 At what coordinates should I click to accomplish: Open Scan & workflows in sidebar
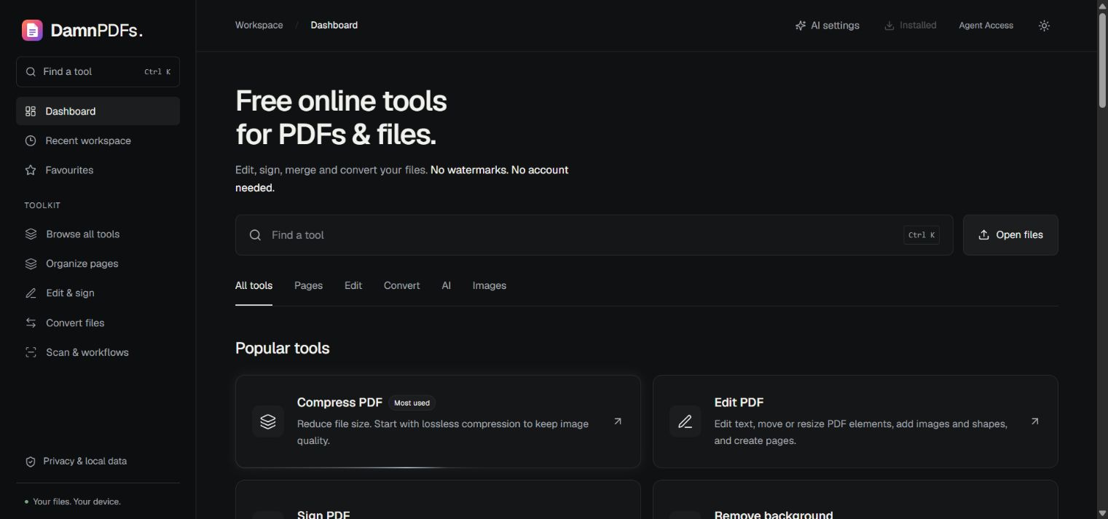(98, 352)
